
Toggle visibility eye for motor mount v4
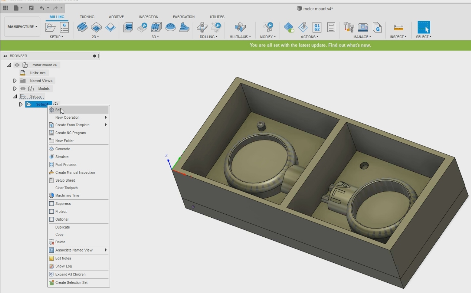pyautogui.click(x=17, y=65)
